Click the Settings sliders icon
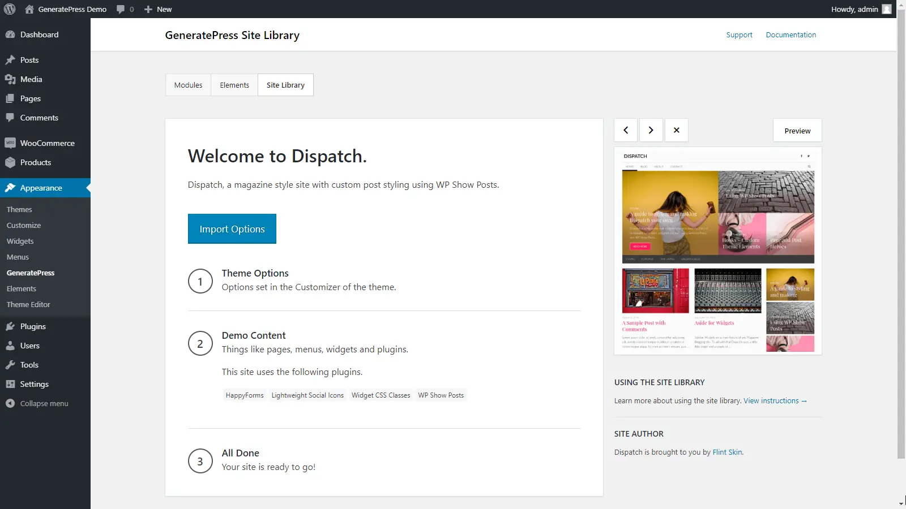This screenshot has width=906, height=509. [10, 384]
